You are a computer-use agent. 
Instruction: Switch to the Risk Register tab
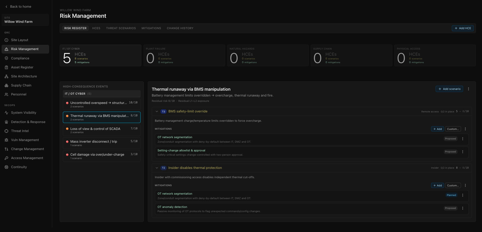pos(75,28)
